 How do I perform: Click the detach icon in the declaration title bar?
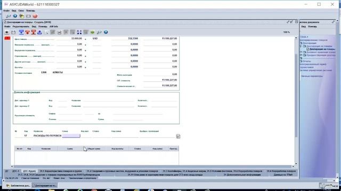click(x=288, y=22)
